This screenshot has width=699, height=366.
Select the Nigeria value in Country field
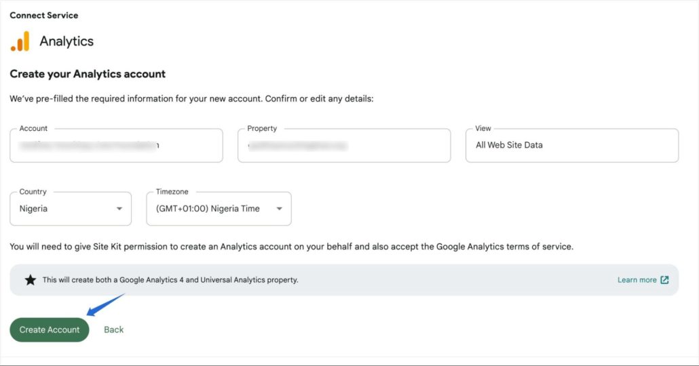tap(33, 209)
